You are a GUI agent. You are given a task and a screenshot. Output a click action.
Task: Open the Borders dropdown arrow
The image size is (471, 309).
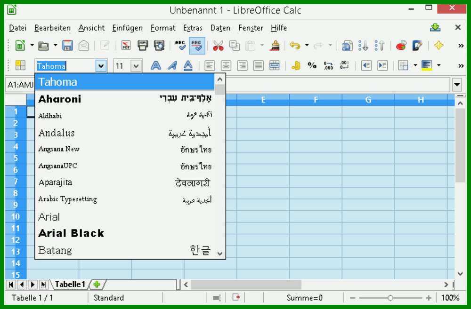[415, 65]
